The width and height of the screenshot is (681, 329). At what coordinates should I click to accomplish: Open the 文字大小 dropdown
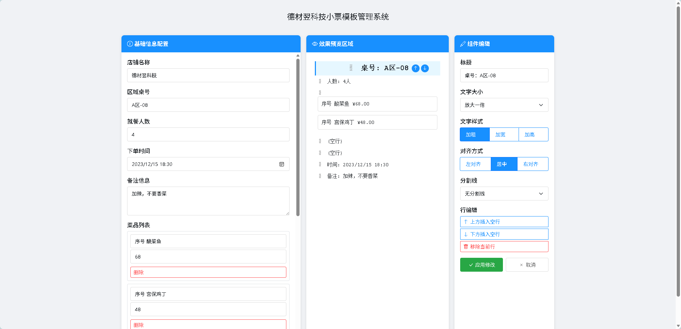(x=504, y=105)
